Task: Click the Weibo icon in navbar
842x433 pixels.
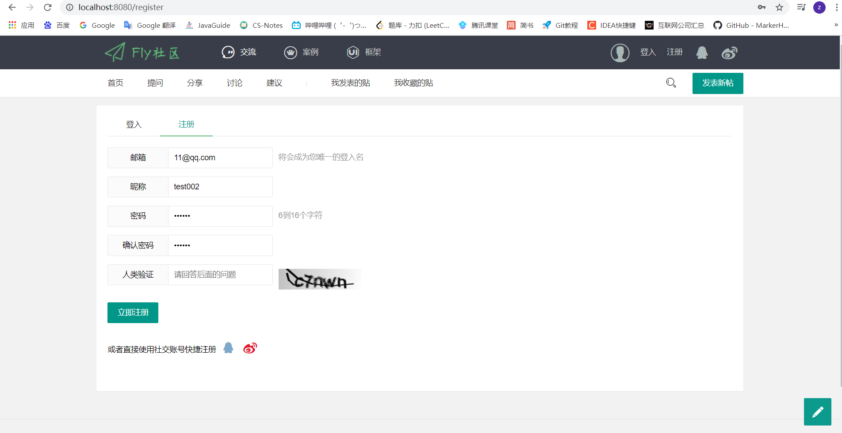Action: [729, 53]
